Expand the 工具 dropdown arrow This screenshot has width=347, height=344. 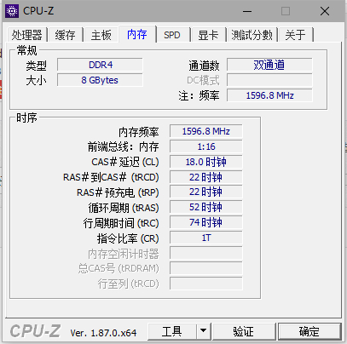click(203, 330)
